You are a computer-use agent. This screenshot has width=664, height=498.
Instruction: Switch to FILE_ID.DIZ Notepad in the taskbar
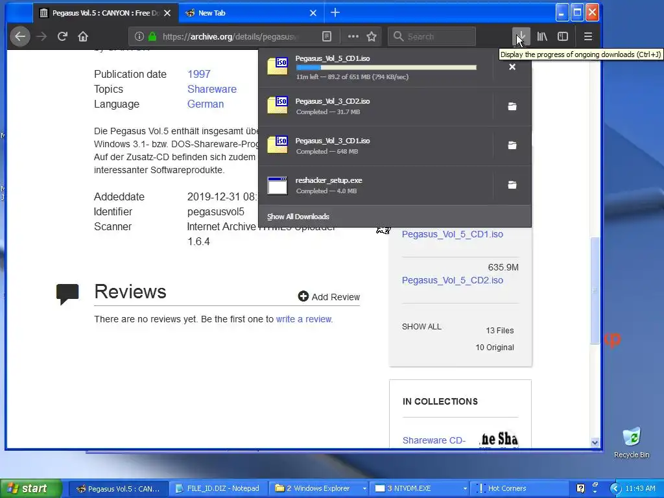pos(218,488)
